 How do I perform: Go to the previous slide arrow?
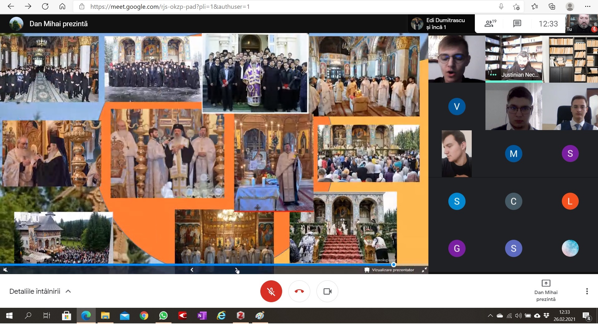(192, 270)
